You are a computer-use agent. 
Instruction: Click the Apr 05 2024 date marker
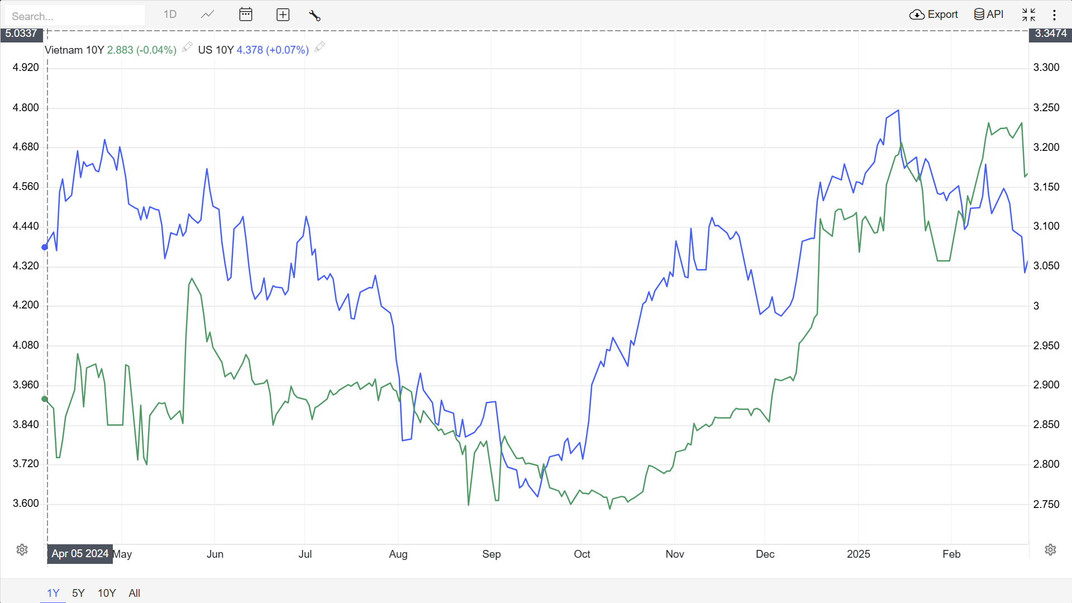click(x=80, y=554)
